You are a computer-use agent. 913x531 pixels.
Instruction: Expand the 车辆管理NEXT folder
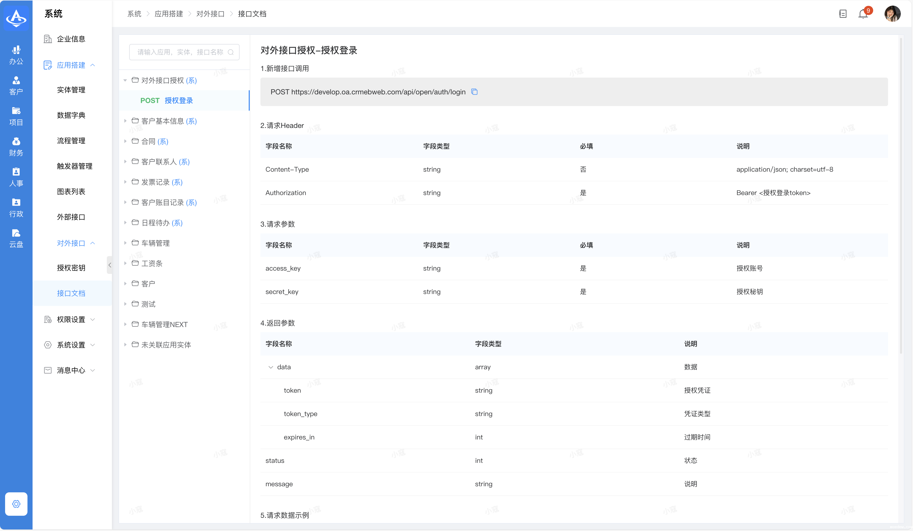point(125,324)
